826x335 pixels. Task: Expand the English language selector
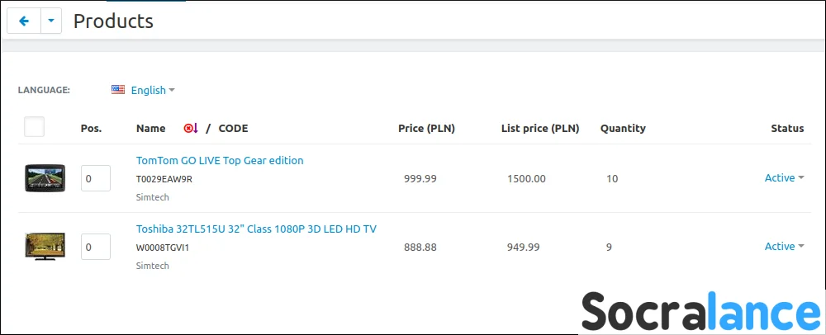click(x=153, y=90)
